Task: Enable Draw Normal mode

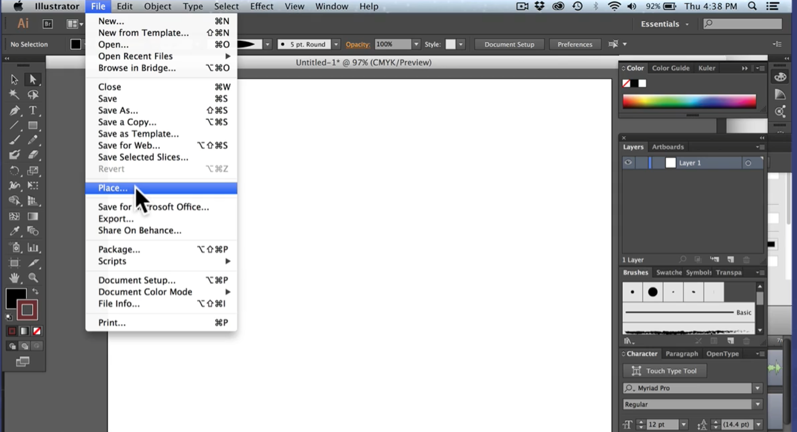Action: click(x=12, y=346)
